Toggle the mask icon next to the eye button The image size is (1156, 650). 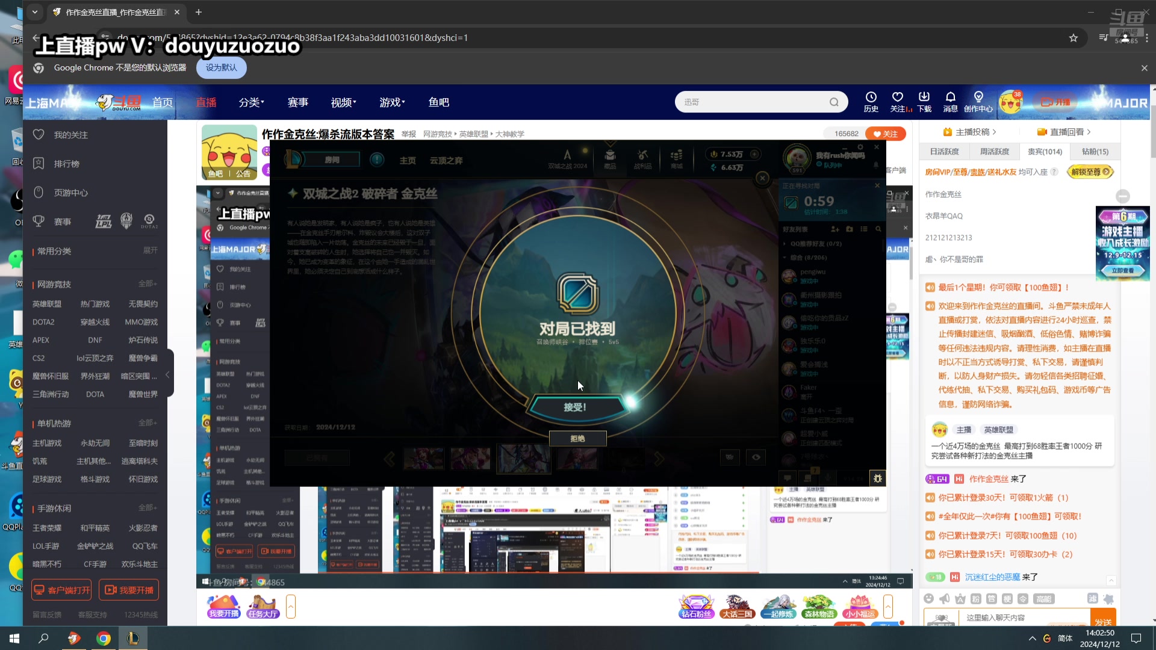point(730,457)
